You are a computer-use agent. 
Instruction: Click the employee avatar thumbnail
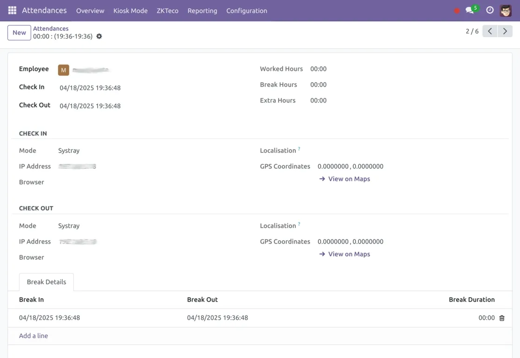tap(63, 70)
